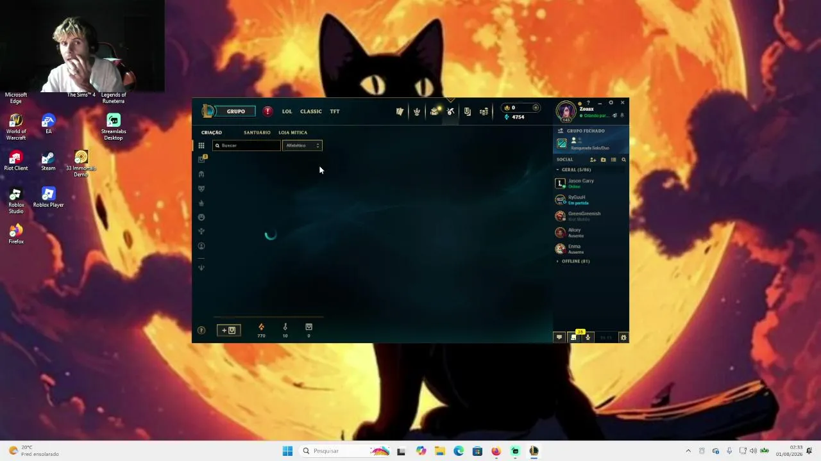Open the TFT tab
This screenshot has height=461, width=821.
(335, 111)
